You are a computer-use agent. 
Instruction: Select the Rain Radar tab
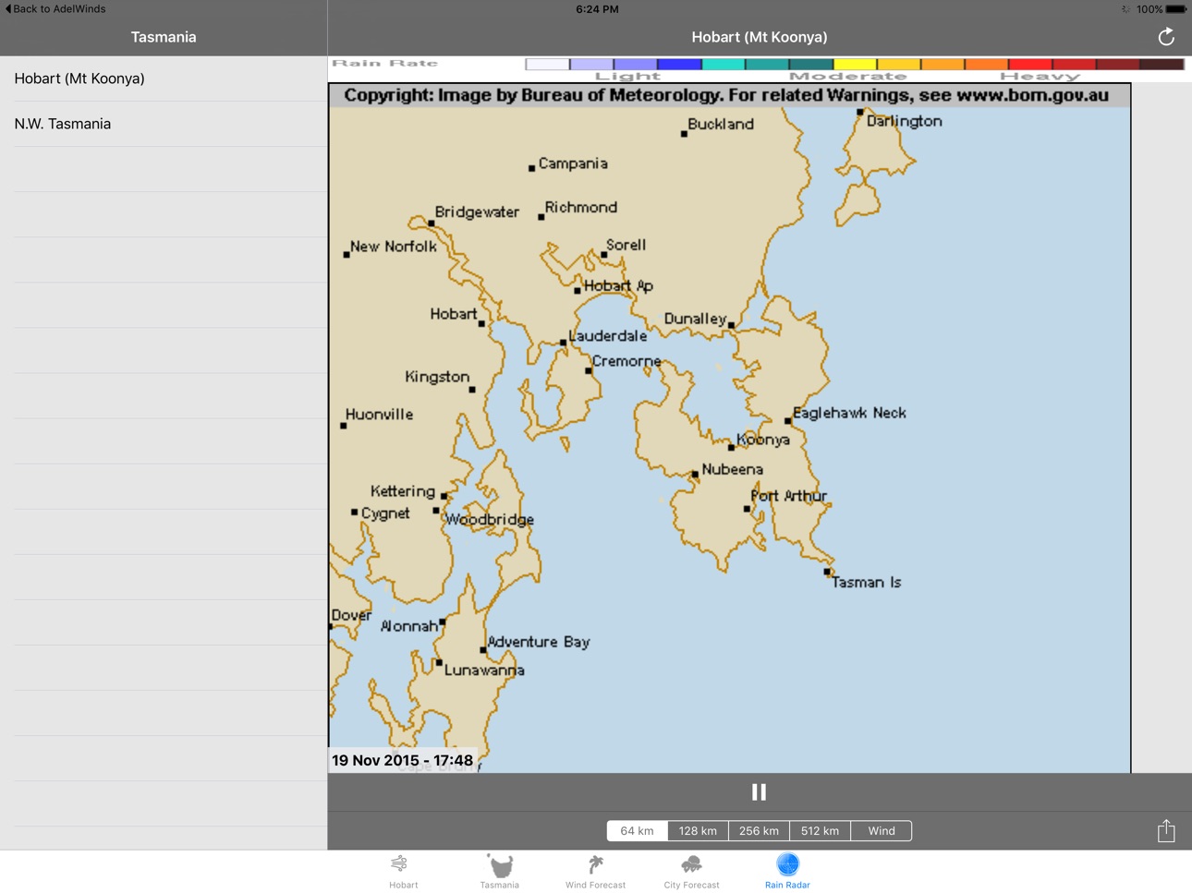[787, 872]
